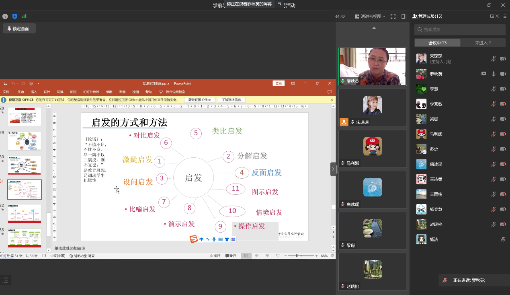Toggle microphone for 李慧 in member list

pos(494,89)
